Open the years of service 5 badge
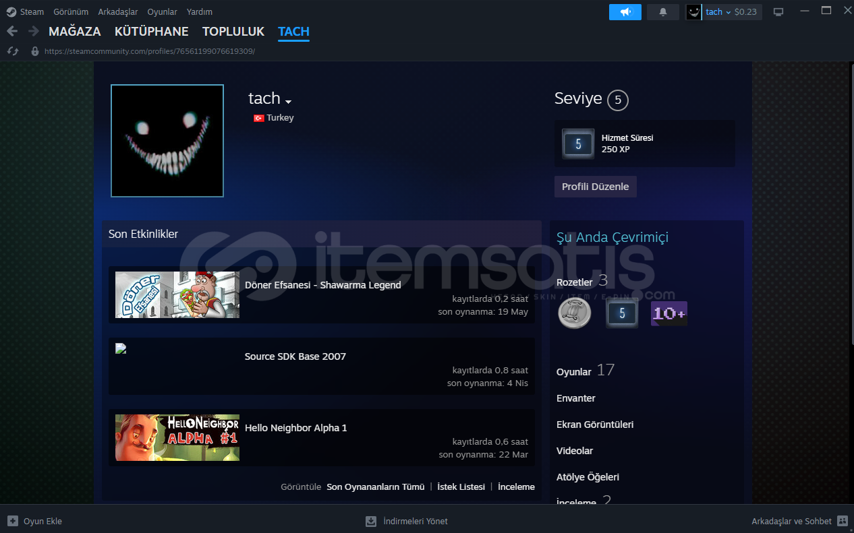Image resolution: width=854 pixels, height=533 pixels. [x=622, y=313]
